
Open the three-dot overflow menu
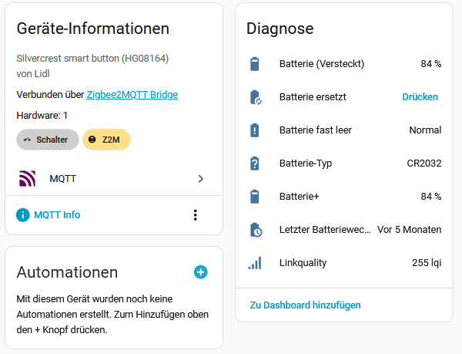tap(196, 215)
